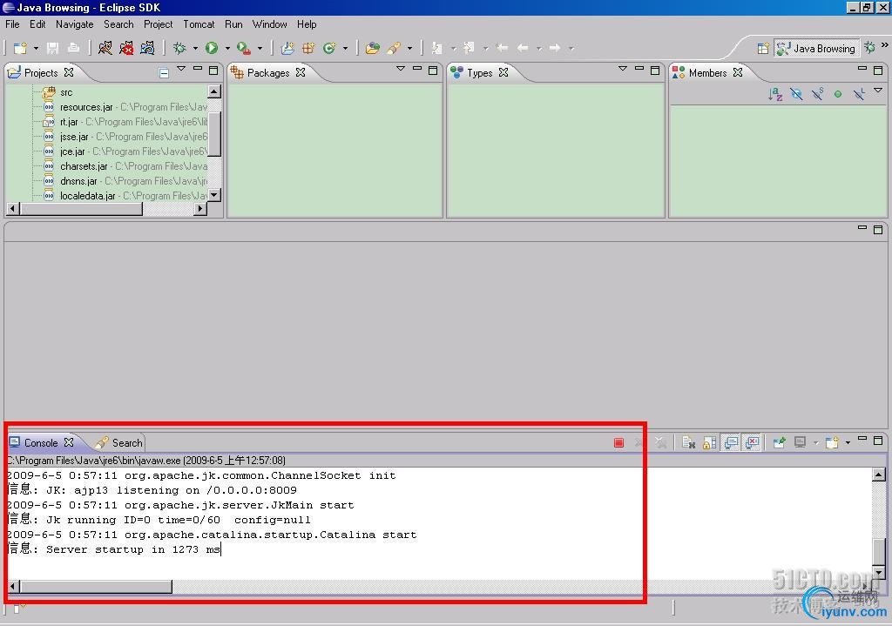The width and height of the screenshot is (892, 626).
Task: Select the Console tab
Action: (41, 442)
